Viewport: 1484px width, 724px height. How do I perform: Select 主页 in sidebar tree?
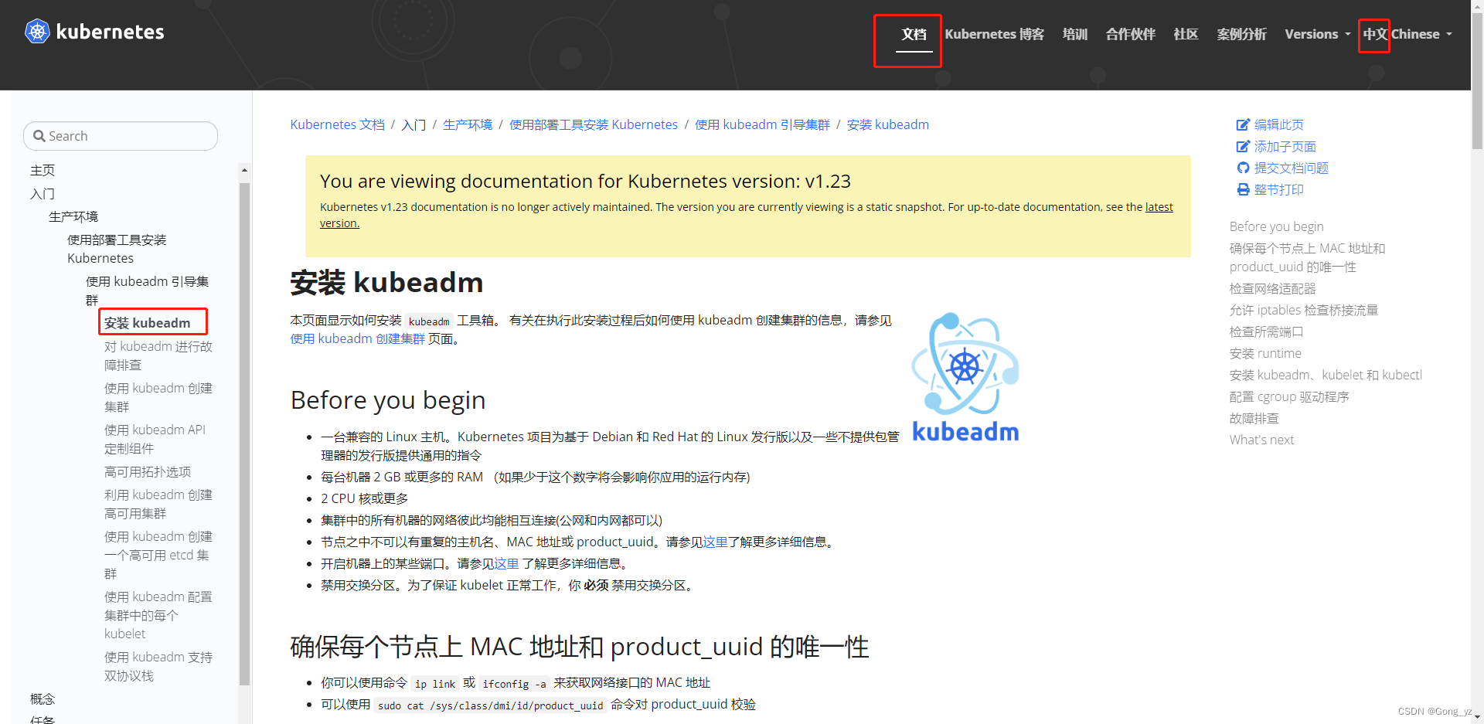pyautogui.click(x=43, y=170)
